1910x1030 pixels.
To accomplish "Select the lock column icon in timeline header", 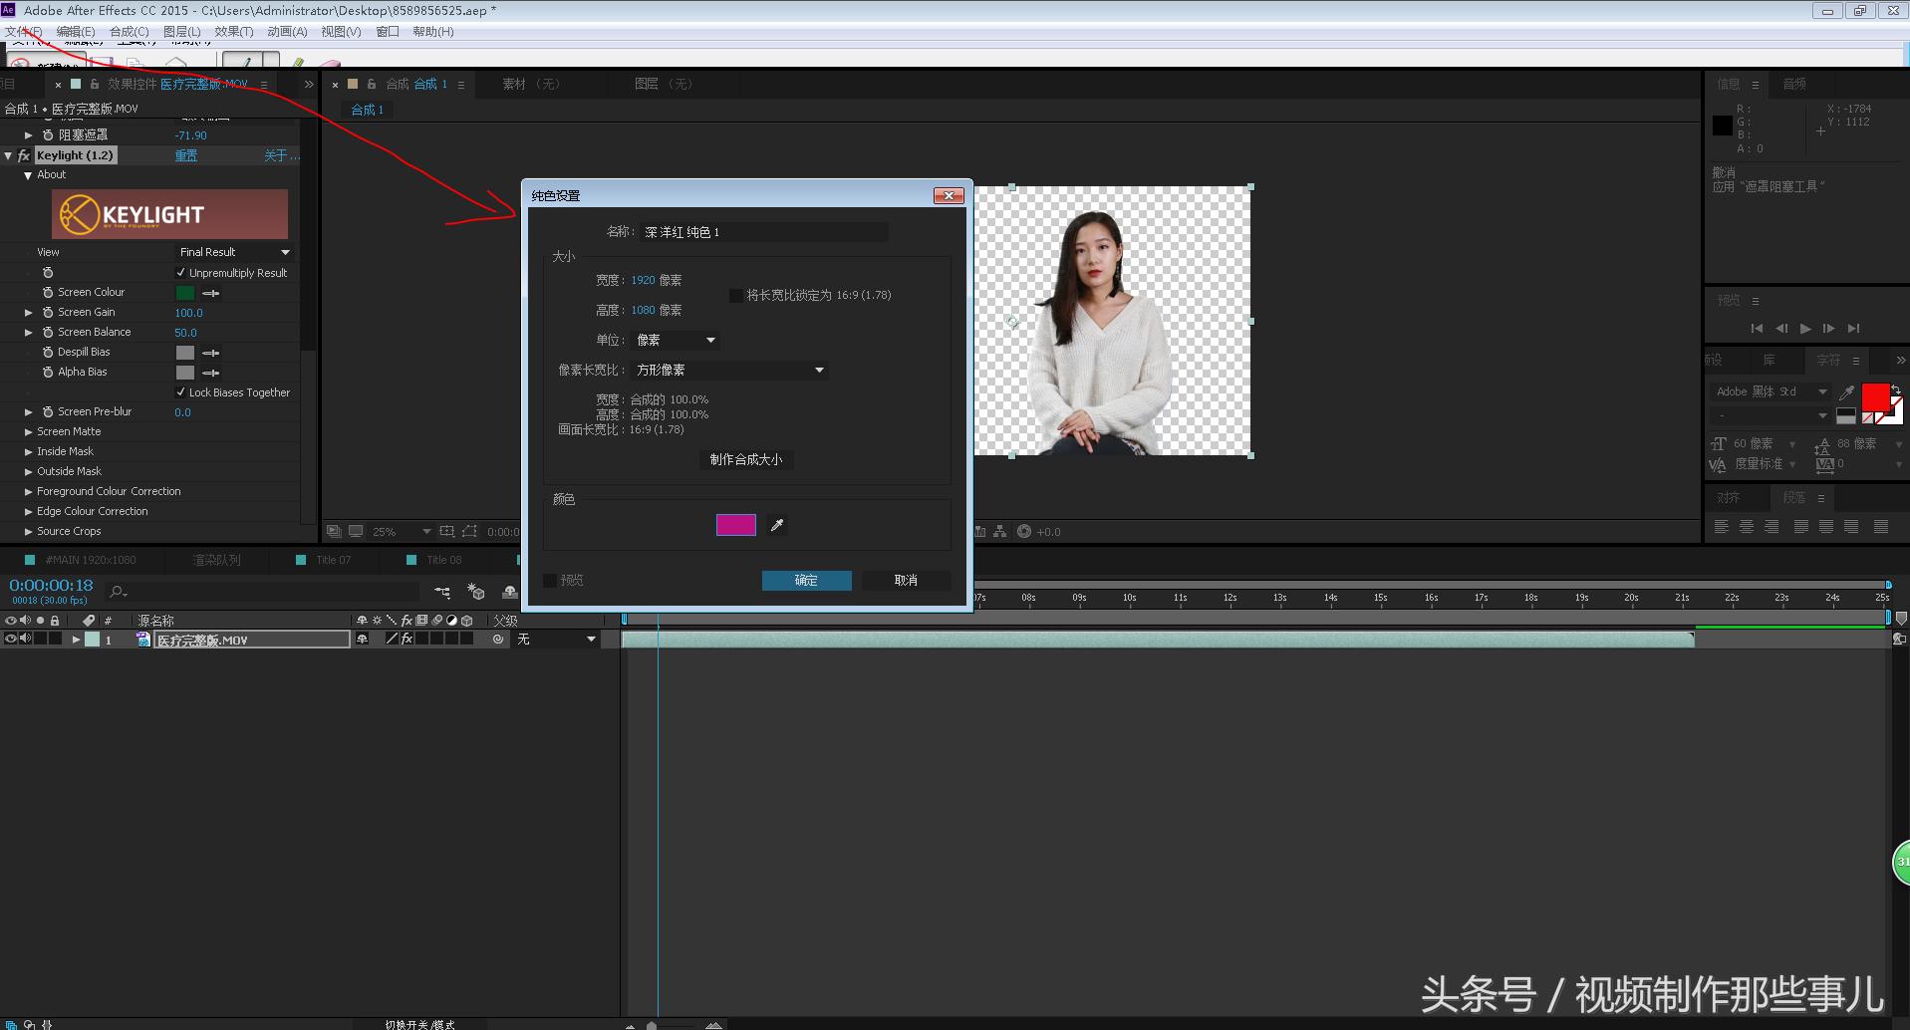I will point(55,620).
